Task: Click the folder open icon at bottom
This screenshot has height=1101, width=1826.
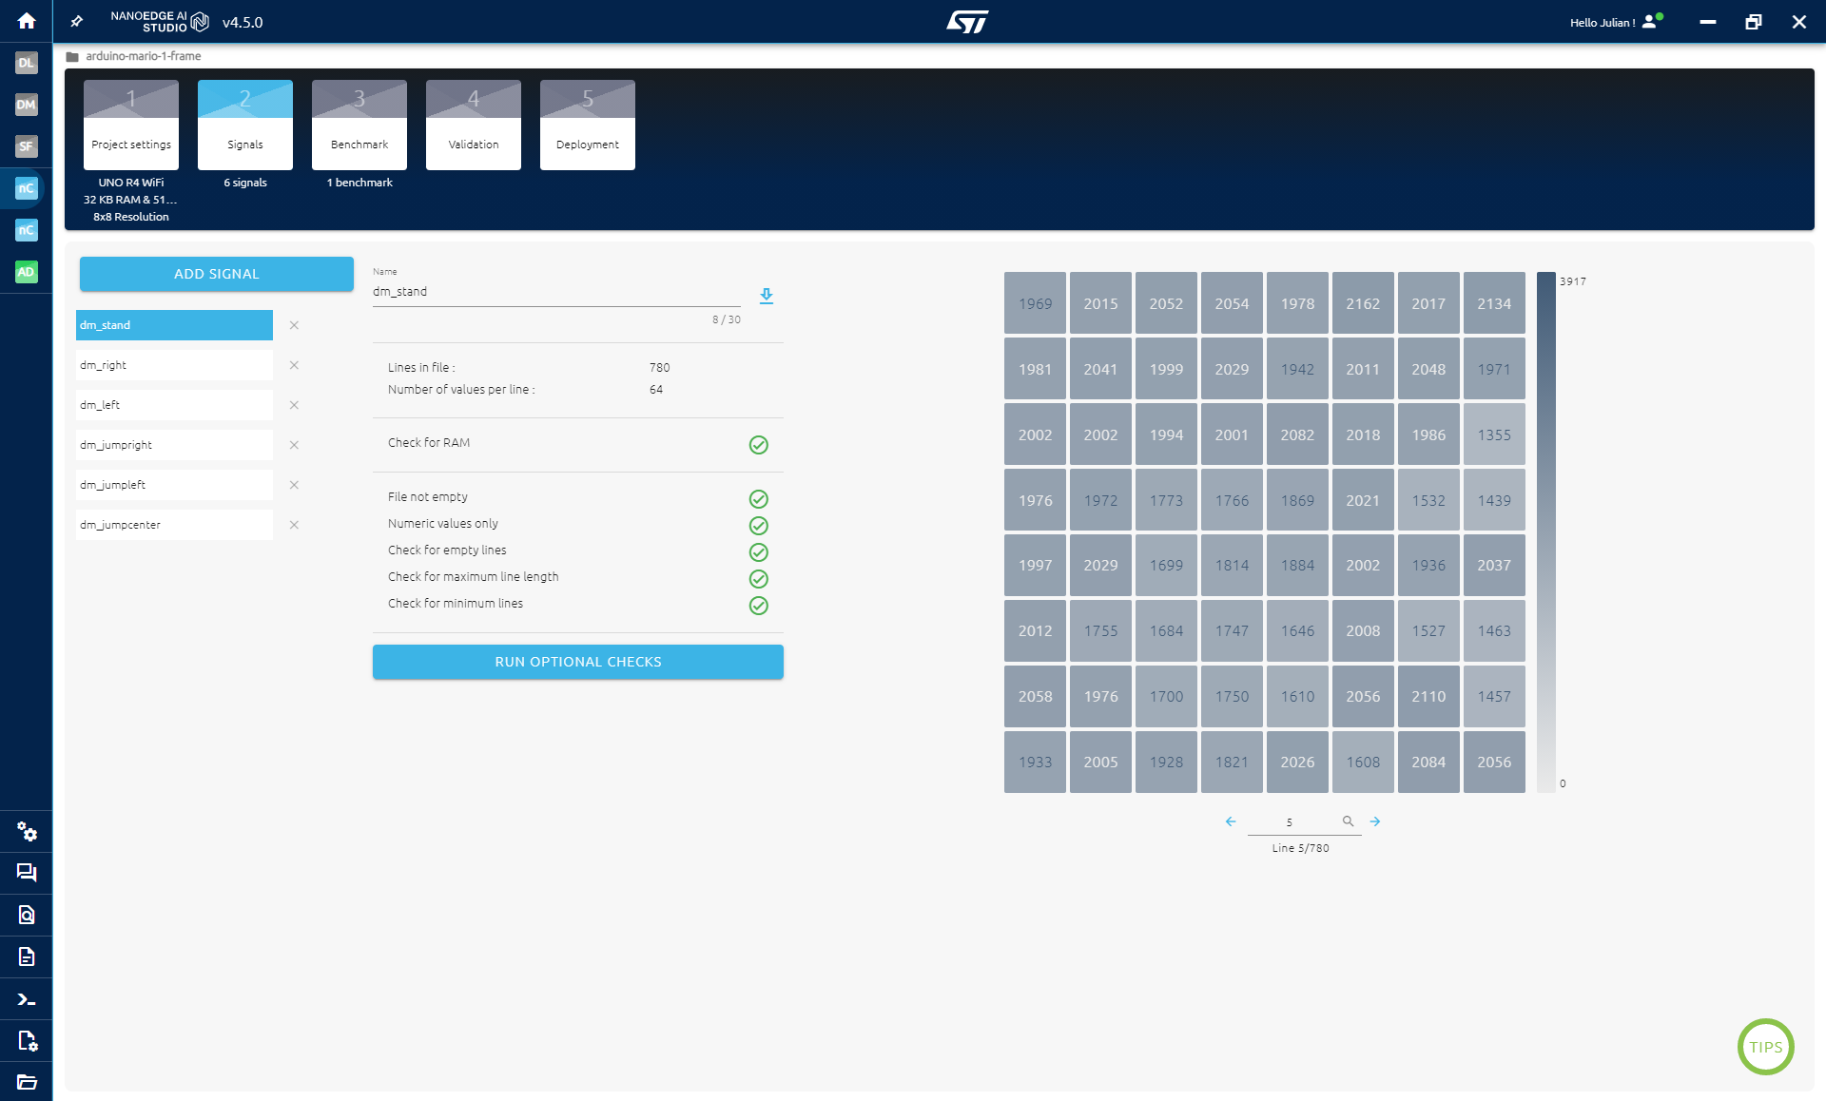Action: (x=27, y=1082)
